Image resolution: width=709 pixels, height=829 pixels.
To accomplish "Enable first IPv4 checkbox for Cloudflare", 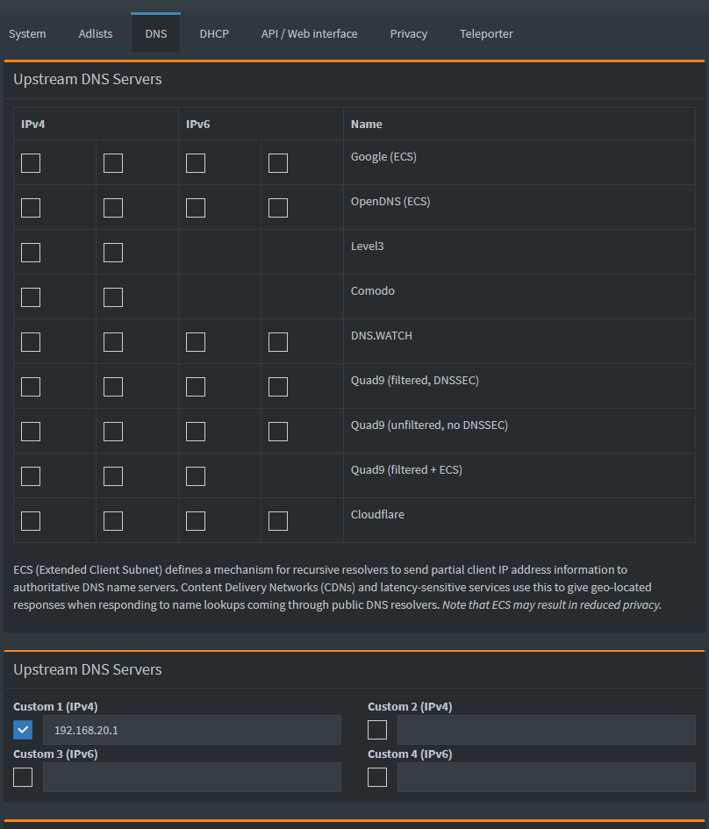I will [x=31, y=521].
